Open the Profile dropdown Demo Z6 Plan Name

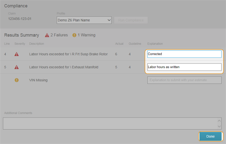click(84, 20)
